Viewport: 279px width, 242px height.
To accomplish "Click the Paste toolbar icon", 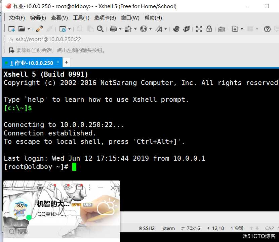I will point(90,29).
